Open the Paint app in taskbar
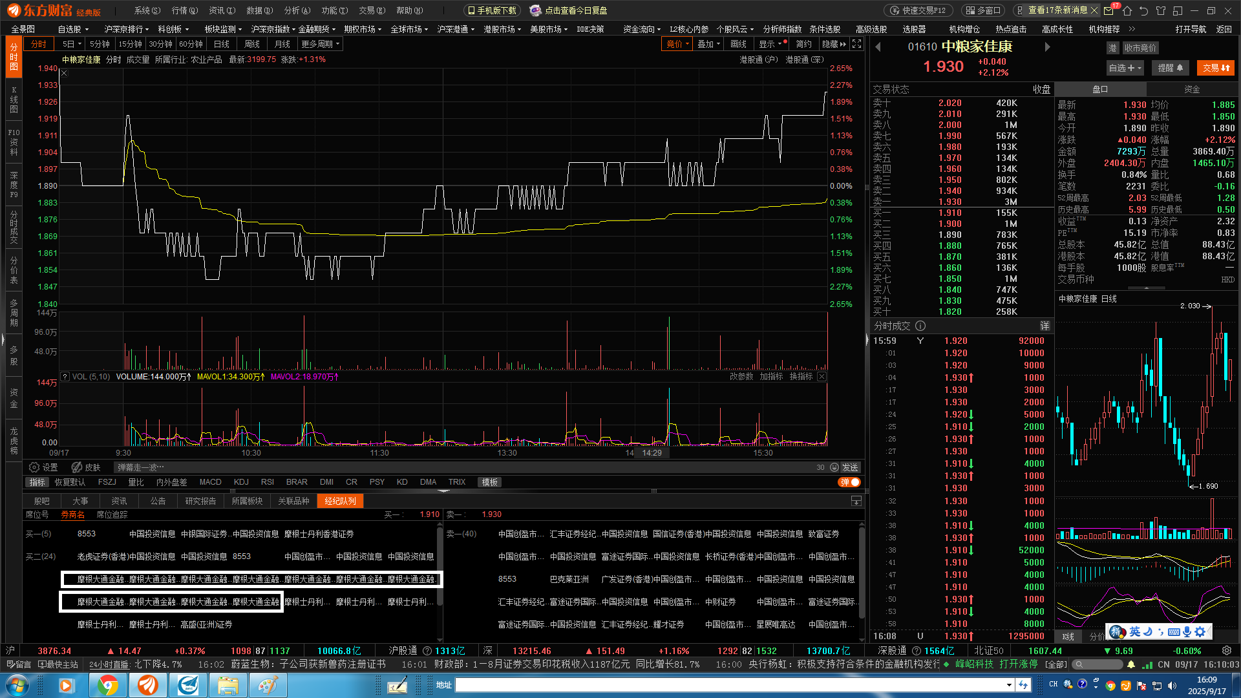The width and height of the screenshot is (1241, 698). pyautogui.click(x=268, y=684)
